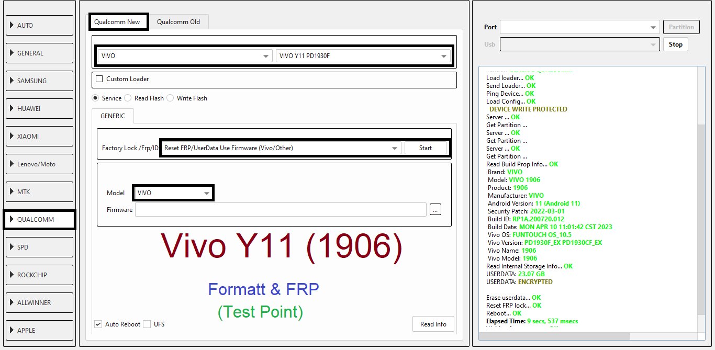
Task: Open the Reset FRP/UserData operation dropdown
Action: [x=282, y=148]
